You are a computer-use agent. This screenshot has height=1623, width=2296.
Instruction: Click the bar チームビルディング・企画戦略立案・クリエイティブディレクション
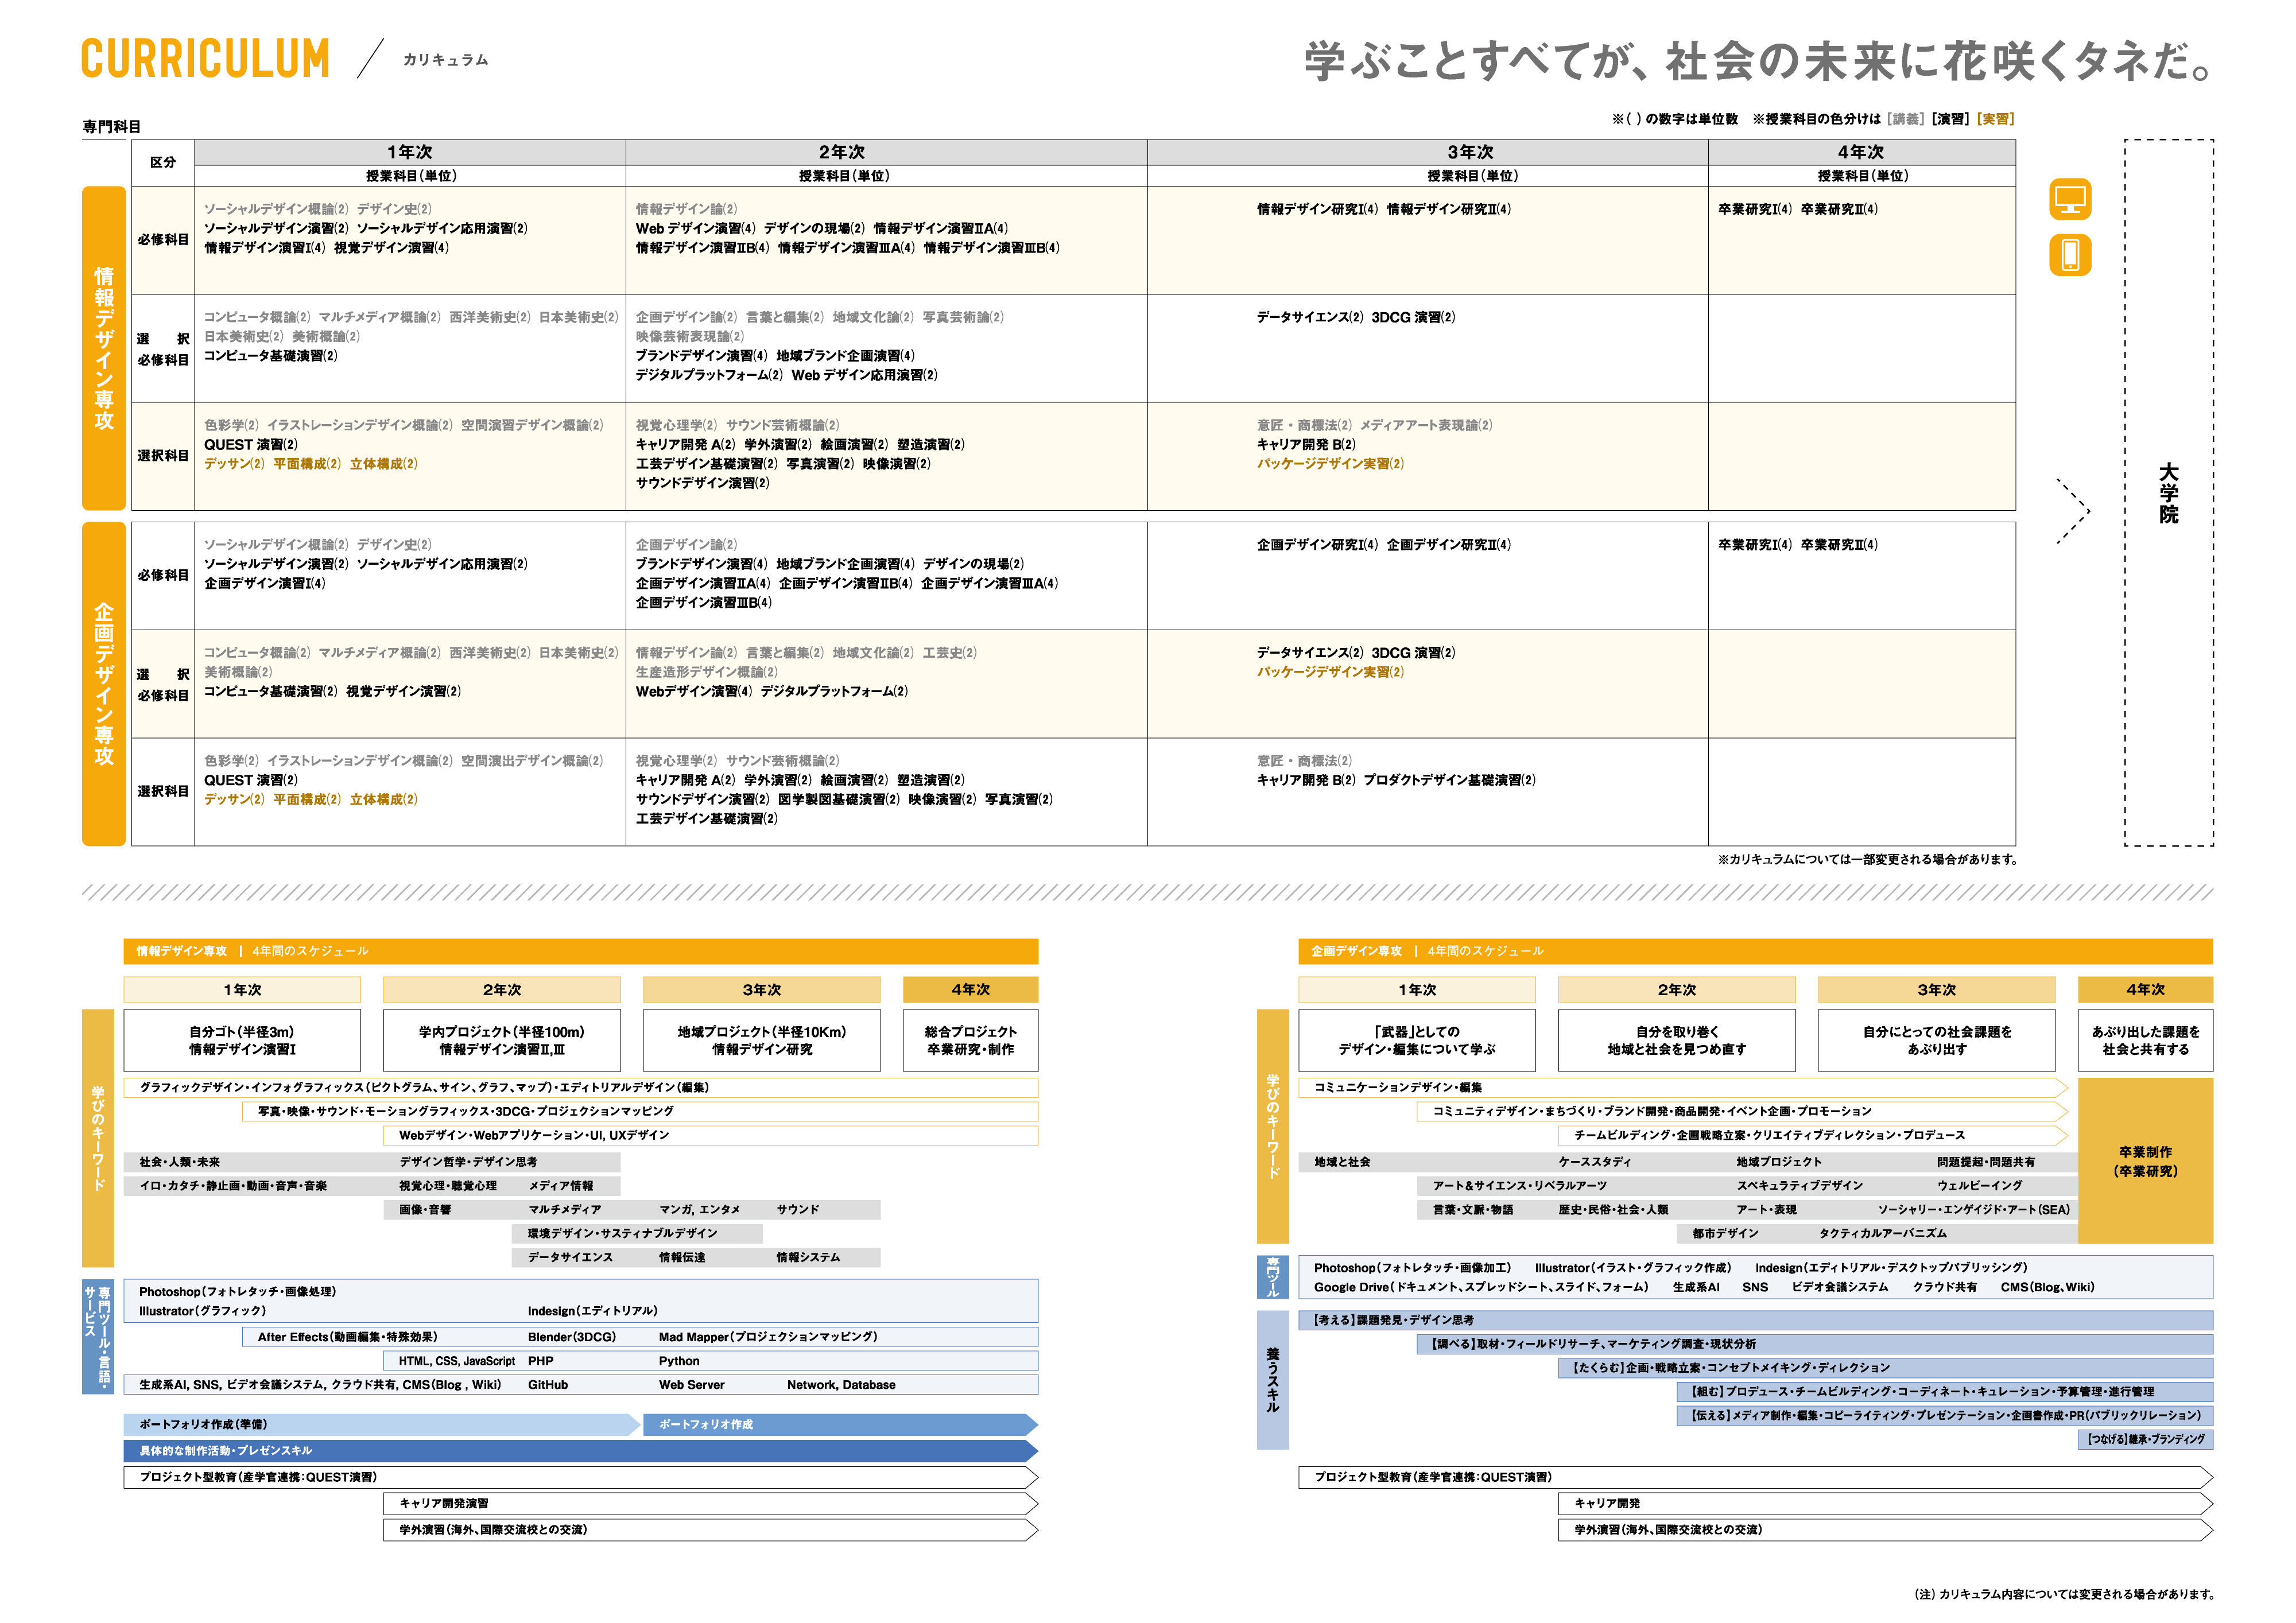click(1813, 1136)
